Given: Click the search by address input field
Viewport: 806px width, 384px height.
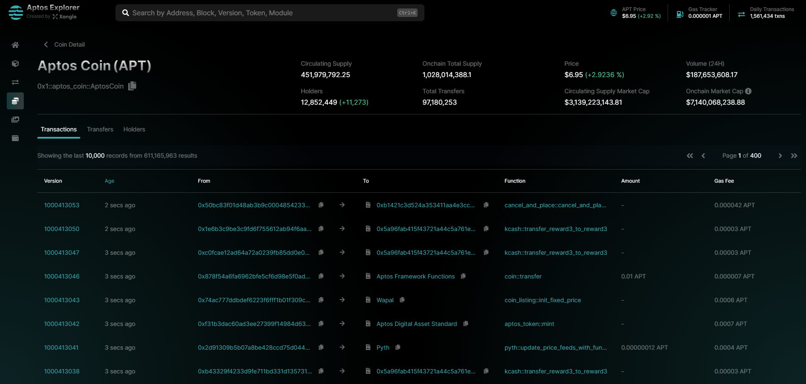Looking at the screenshot, I should point(263,13).
